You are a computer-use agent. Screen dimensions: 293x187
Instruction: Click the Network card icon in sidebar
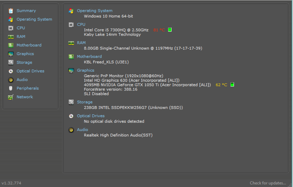coord(11,97)
